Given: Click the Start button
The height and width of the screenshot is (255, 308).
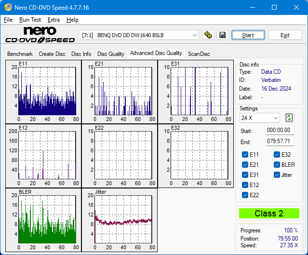Looking at the screenshot, I should pos(248,35).
